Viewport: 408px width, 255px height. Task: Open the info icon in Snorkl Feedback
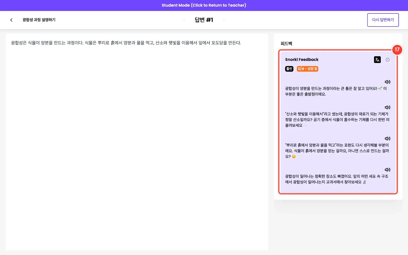click(x=388, y=60)
